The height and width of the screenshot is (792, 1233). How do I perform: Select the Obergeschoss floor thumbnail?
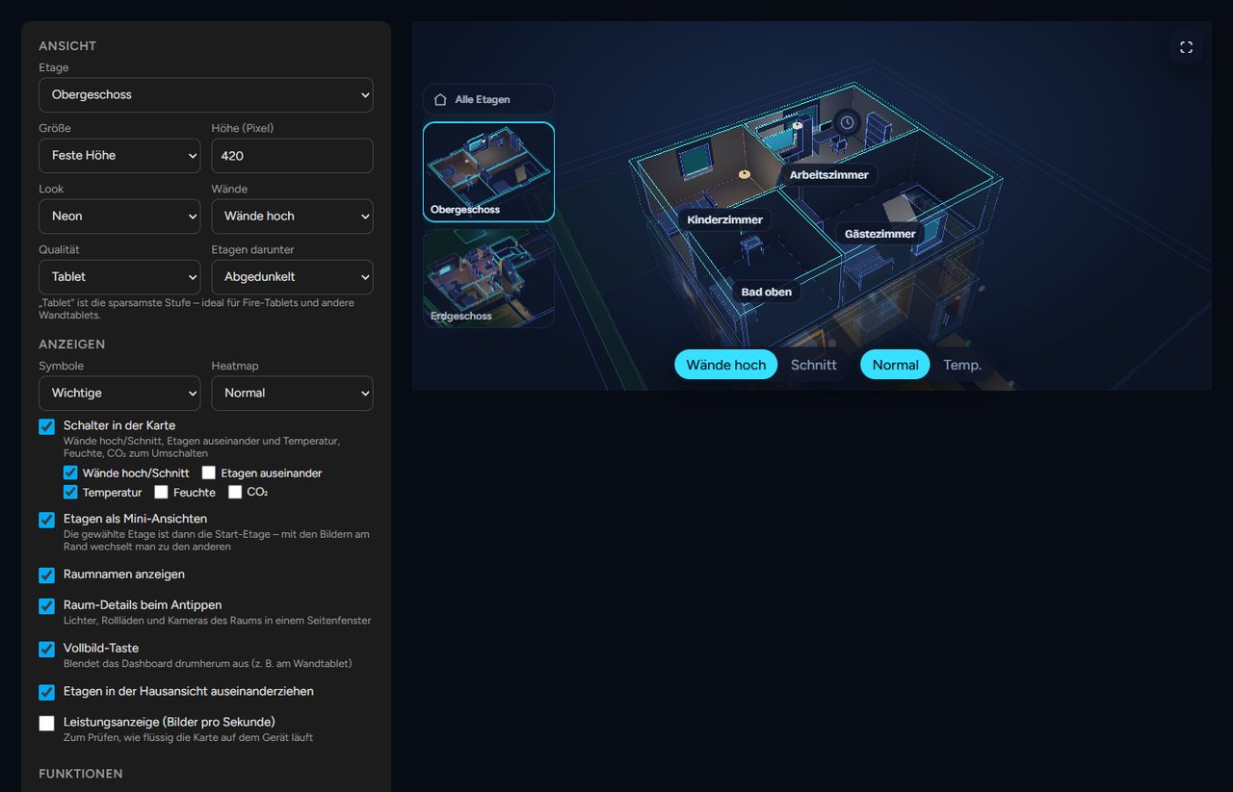488,171
